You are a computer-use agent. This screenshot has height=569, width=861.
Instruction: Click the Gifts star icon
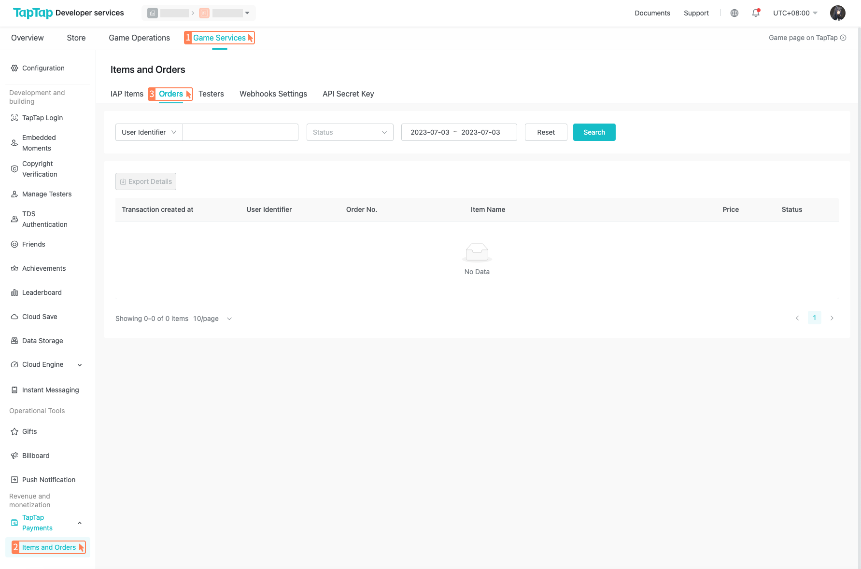14,431
